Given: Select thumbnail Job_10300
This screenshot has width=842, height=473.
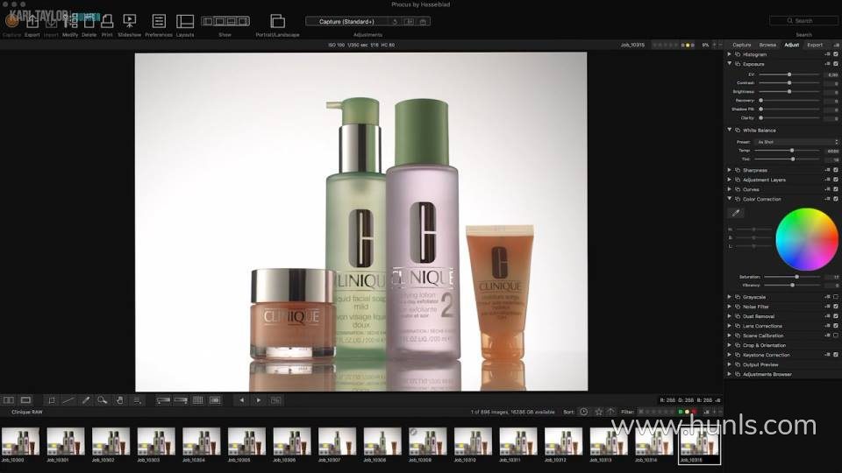Looking at the screenshot, I should 20,442.
